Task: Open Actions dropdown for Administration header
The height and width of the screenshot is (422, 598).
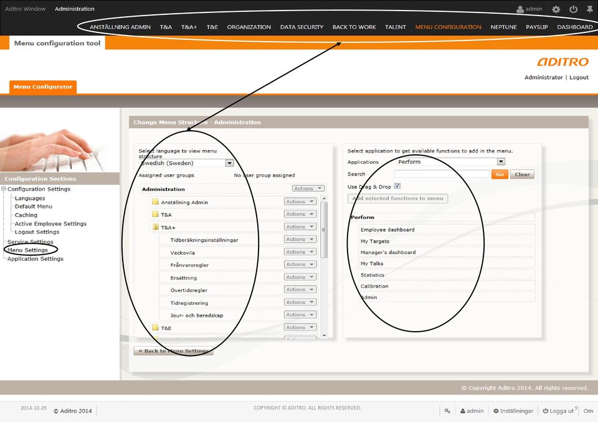Action: point(308,189)
